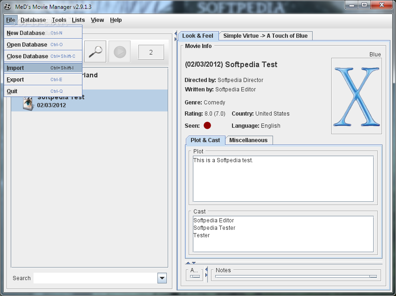The width and height of the screenshot is (396, 296).
Task: Click the Notes horizontal scrollbar
Action: click(296, 276)
